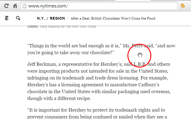The height and width of the screenshot is (119, 191).
Task: Focus the www.nytimes.com address field
Action: coord(99,6)
